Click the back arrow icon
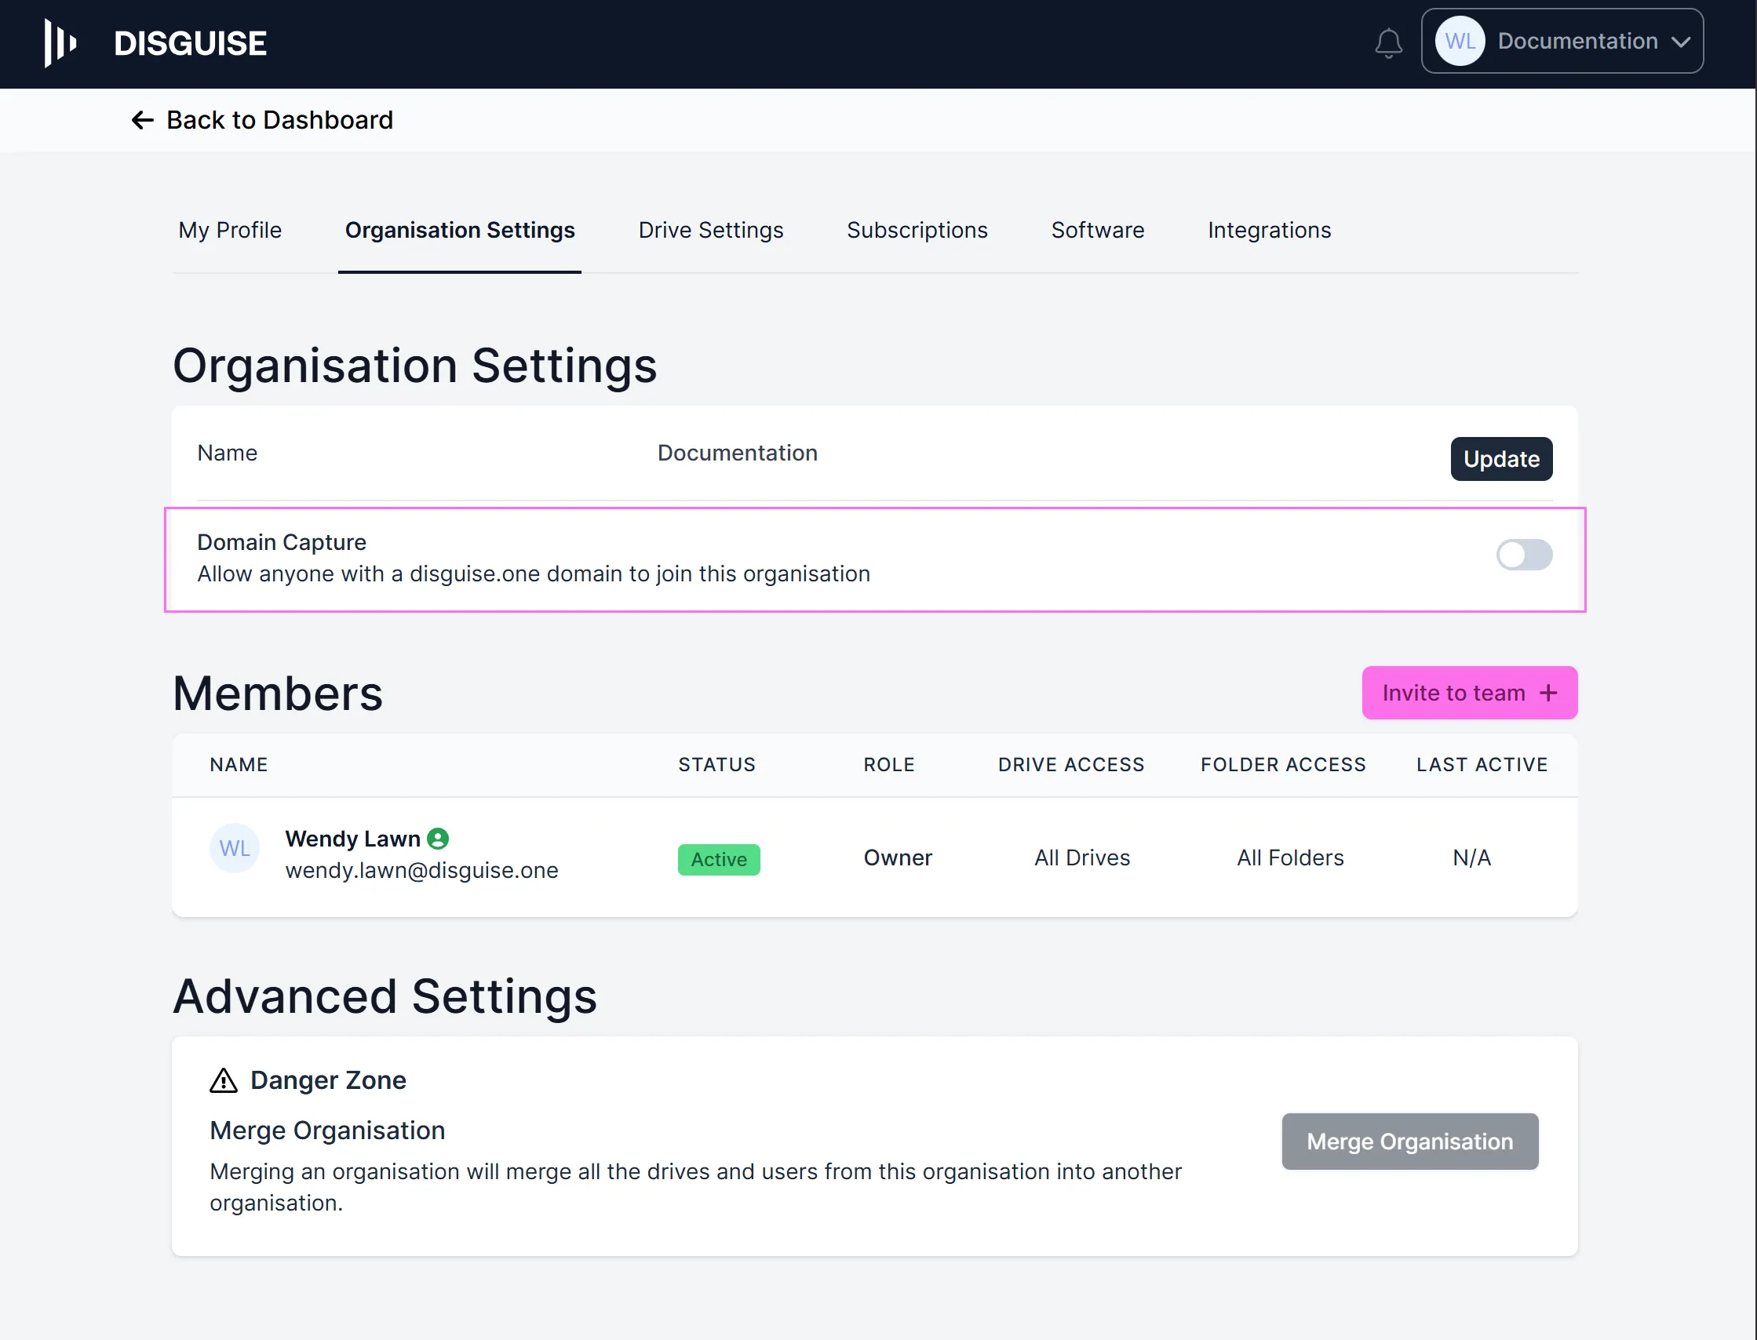 point(142,121)
